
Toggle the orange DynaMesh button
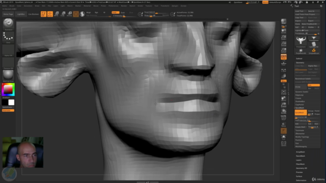tap(301, 112)
